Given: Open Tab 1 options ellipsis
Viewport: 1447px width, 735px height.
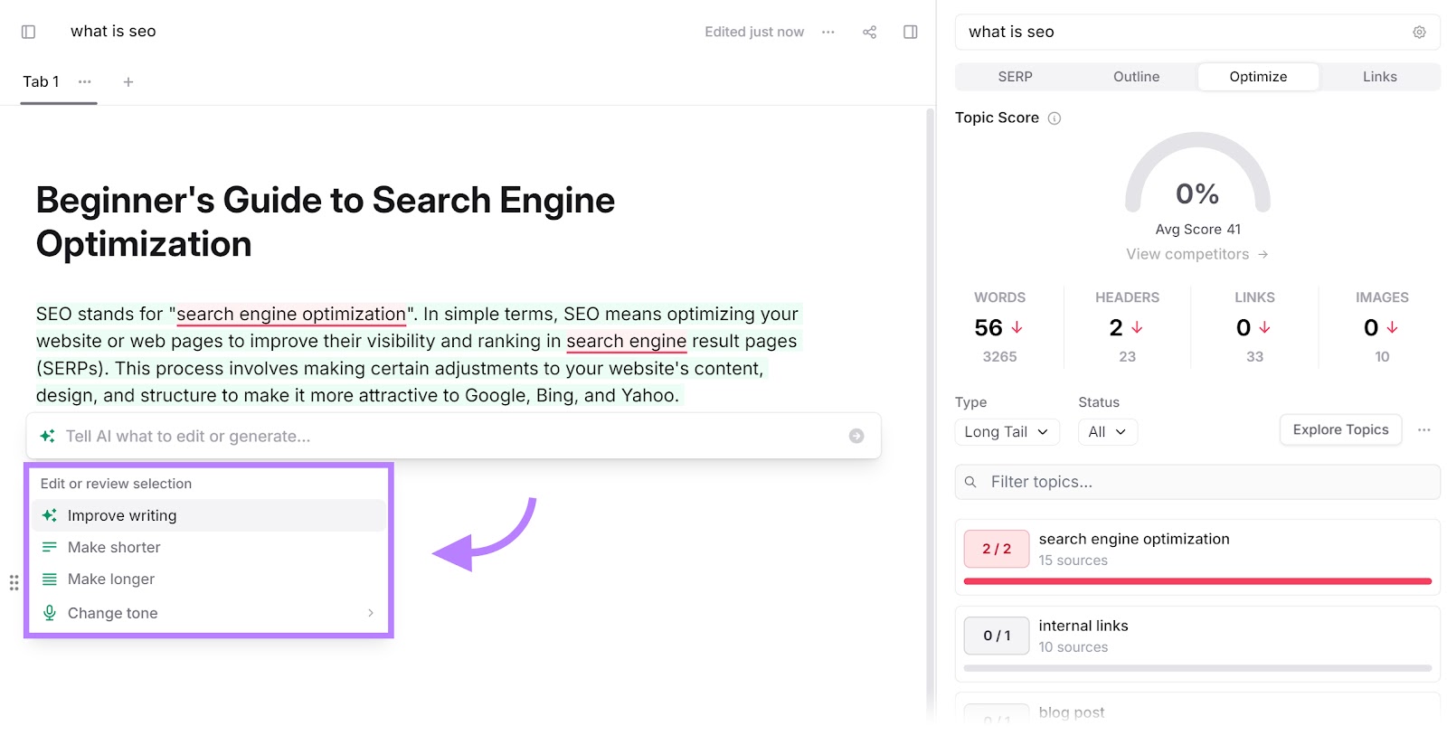Looking at the screenshot, I should coord(85,81).
